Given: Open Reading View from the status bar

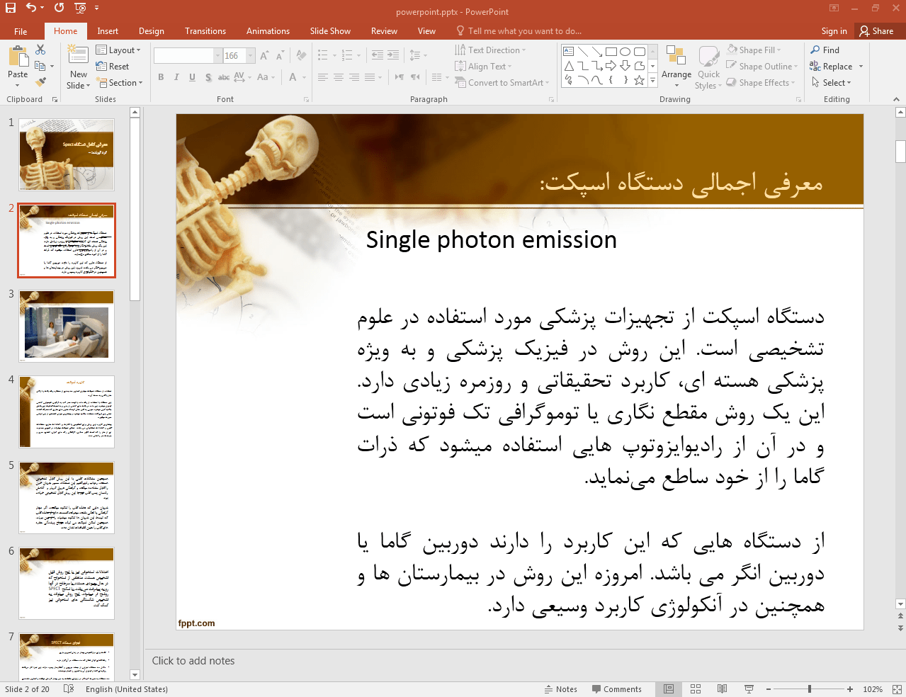Looking at the screenshot, I should (722, 689).
